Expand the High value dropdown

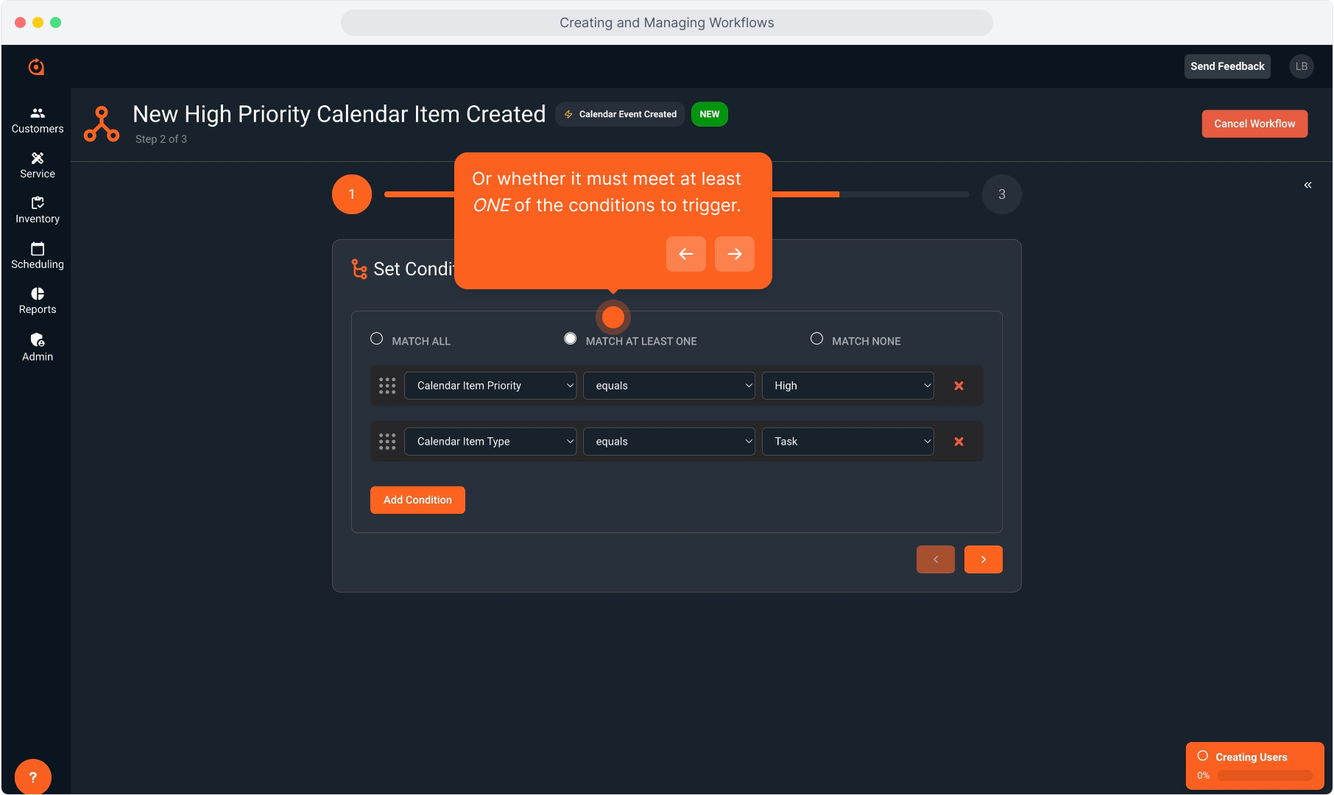847,386
